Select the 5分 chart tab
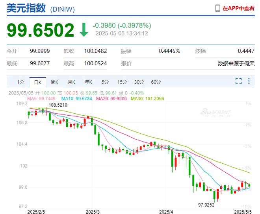Viewport: 260px width, 214px height. tap(105, 82)
